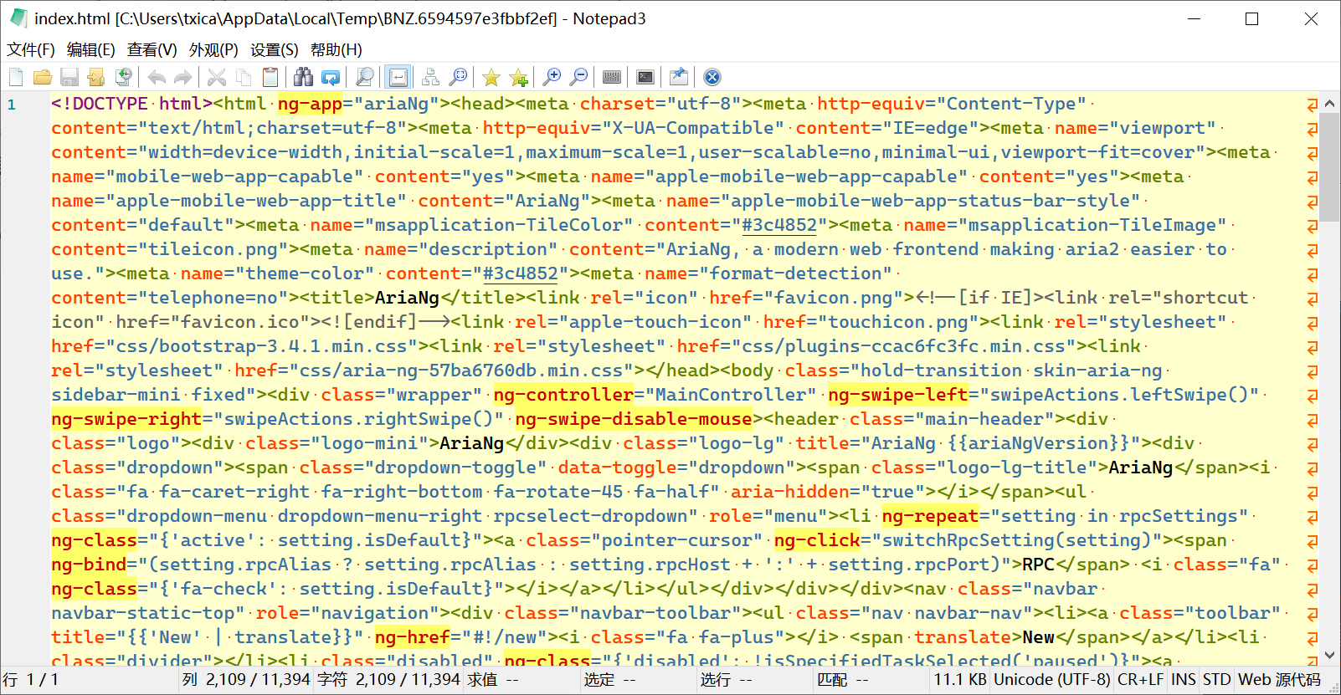Open a file with the folder icon
Image resolution: width=1341 pixels, height=695 pixels.
43,78
